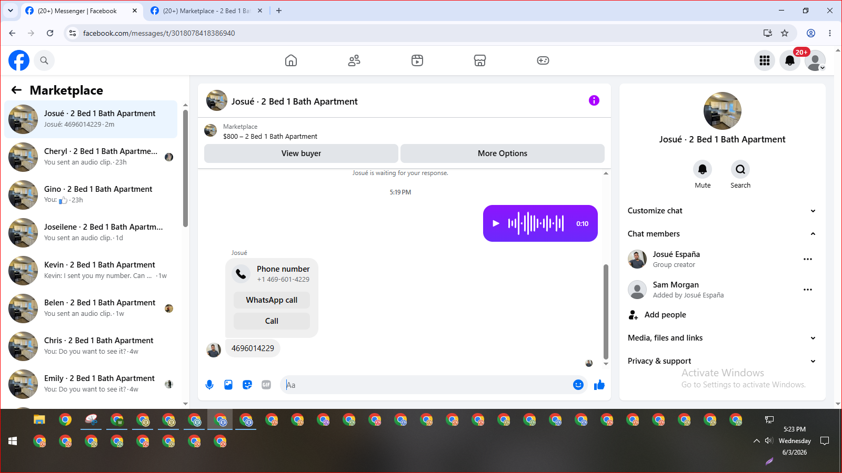This screenshot has width=842, height=473.
Task: Open the Windows Start button
Action: (x=13, y=441)
